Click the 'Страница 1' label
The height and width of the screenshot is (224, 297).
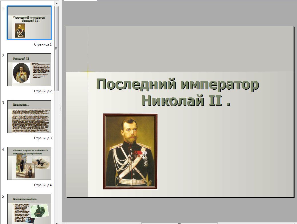43,44
